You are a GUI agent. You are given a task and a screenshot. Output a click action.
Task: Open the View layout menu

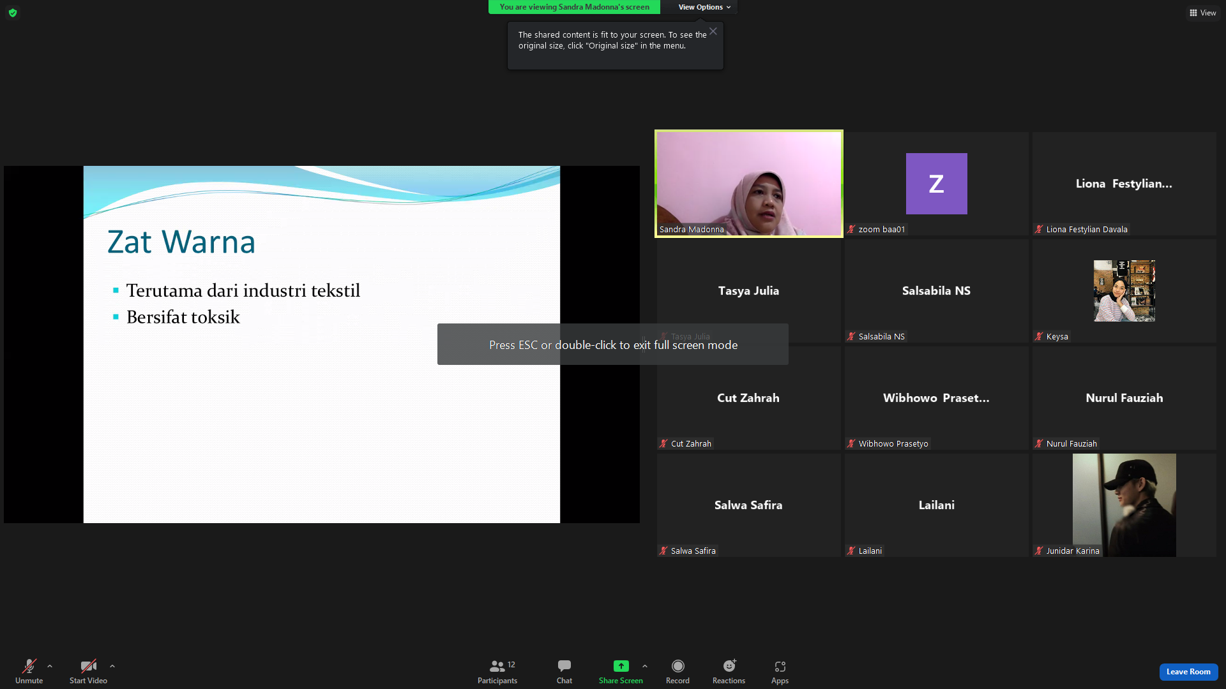(x=1203, y=13)
